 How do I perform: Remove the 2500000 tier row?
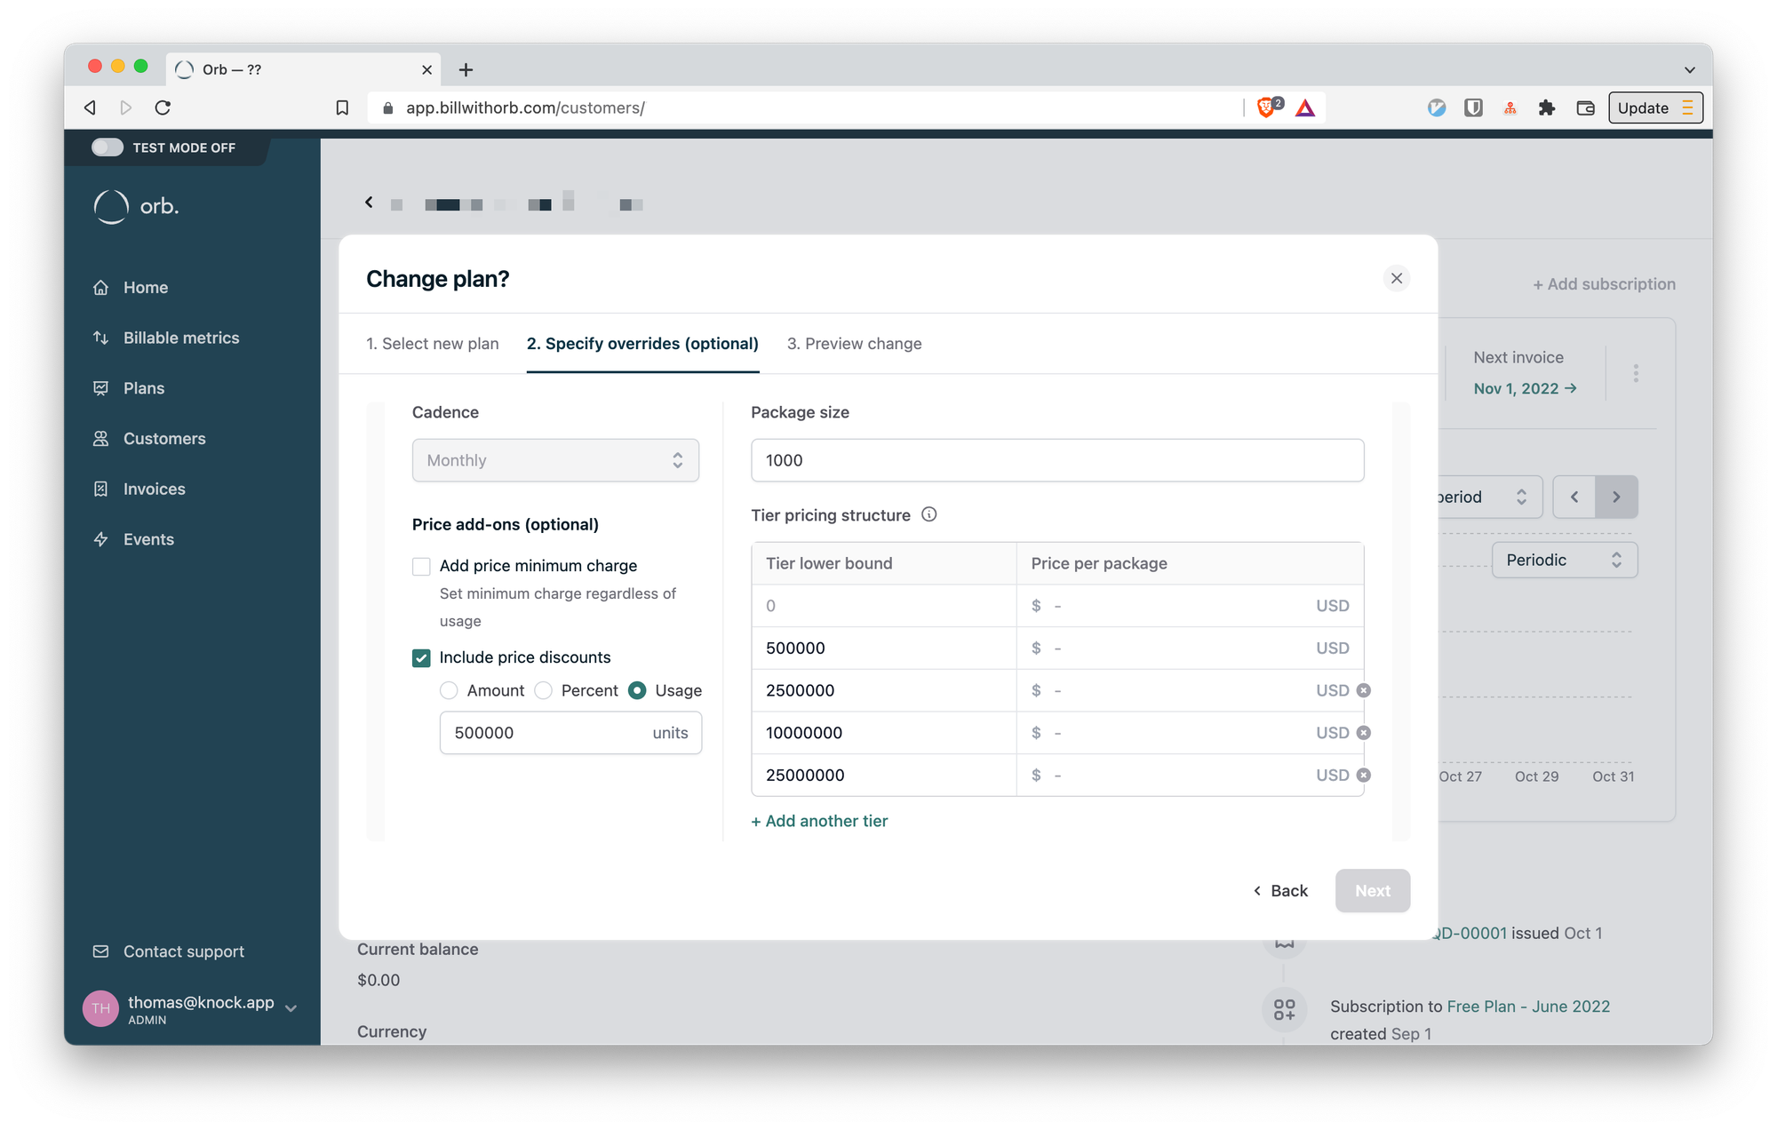pyautogui.click(x=1364, y=690)
